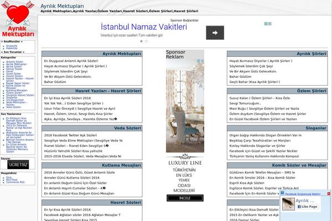Open Veda Sözleri category in sidebar
The image size is (332, 221).
(x=13, y=107)
